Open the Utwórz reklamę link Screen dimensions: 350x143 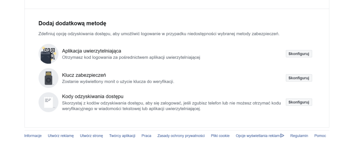click(x=61, y=136)
